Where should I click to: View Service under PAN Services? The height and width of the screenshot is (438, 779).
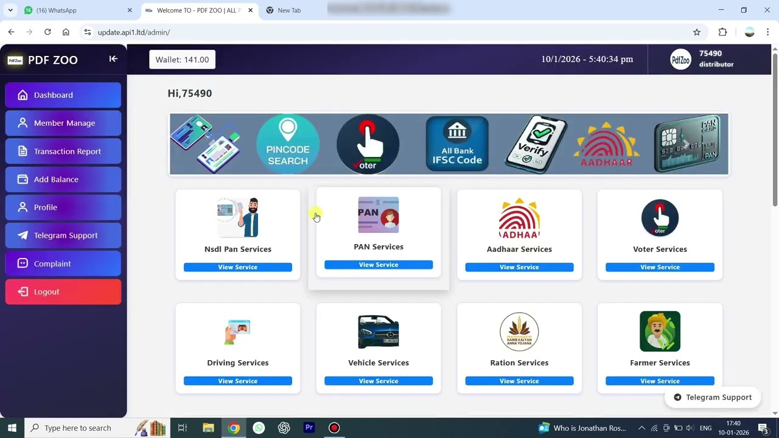[x=379, y=265]
